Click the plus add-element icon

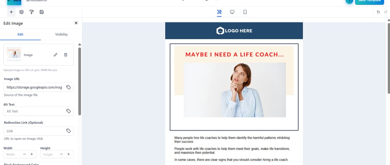tap(11, 12)
